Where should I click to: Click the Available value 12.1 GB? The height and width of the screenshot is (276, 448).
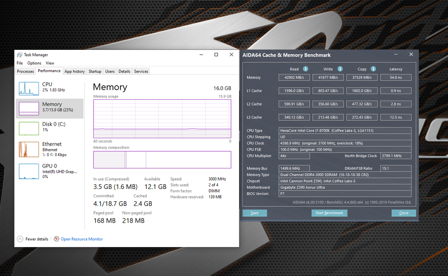point(155,187)
